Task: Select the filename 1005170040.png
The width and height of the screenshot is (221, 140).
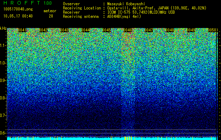Action: [x=18, y=9]
